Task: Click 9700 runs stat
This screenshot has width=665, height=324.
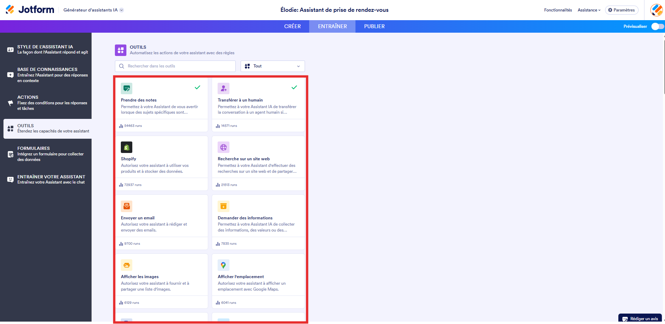Action: click(130, 244)
